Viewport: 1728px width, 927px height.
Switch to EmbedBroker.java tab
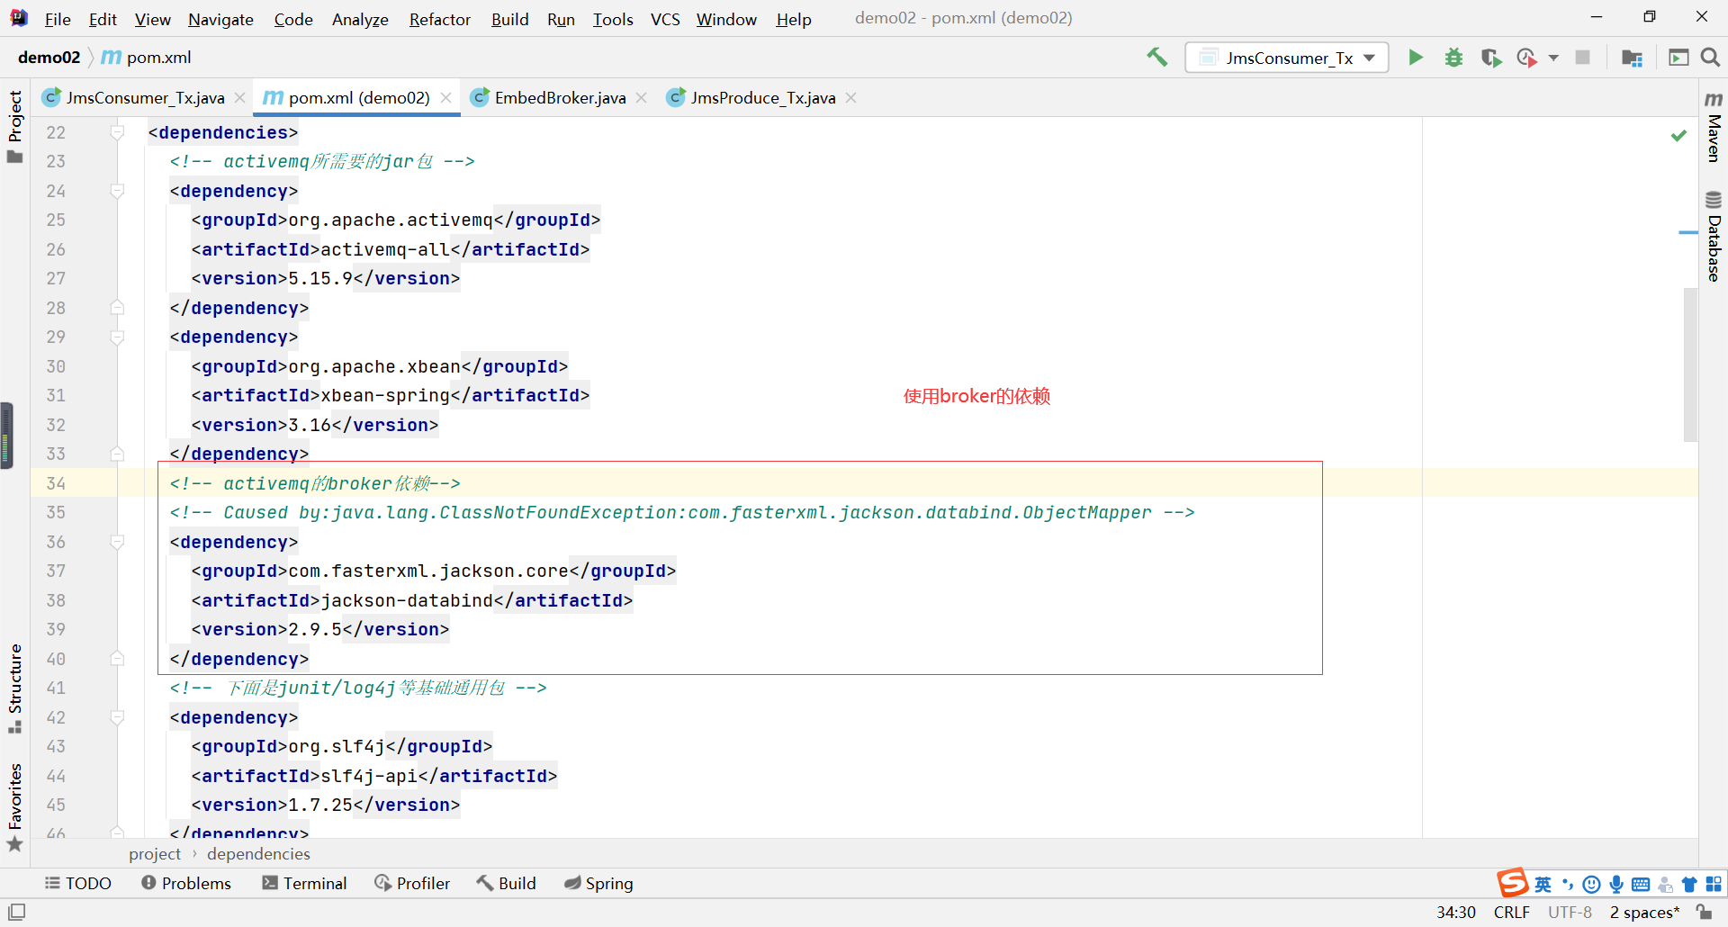click(560, 97)
